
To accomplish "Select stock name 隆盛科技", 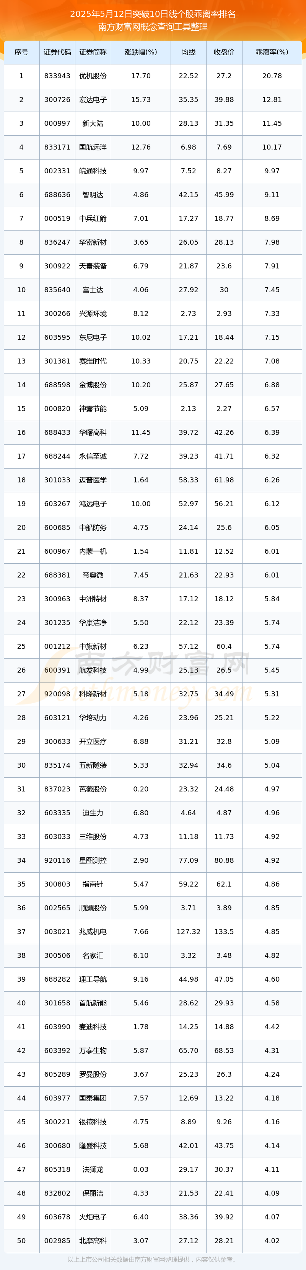I will pyautogui.click(x=93, y=1145).
